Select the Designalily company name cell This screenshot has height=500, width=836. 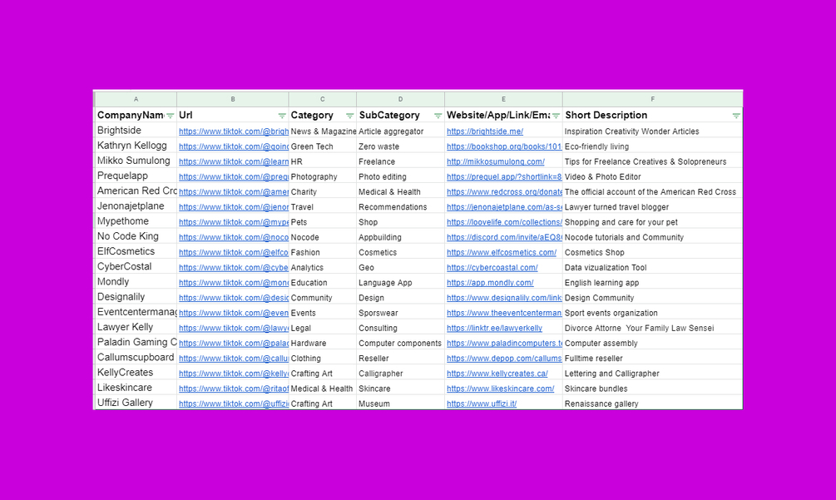[x=136, y=297]
